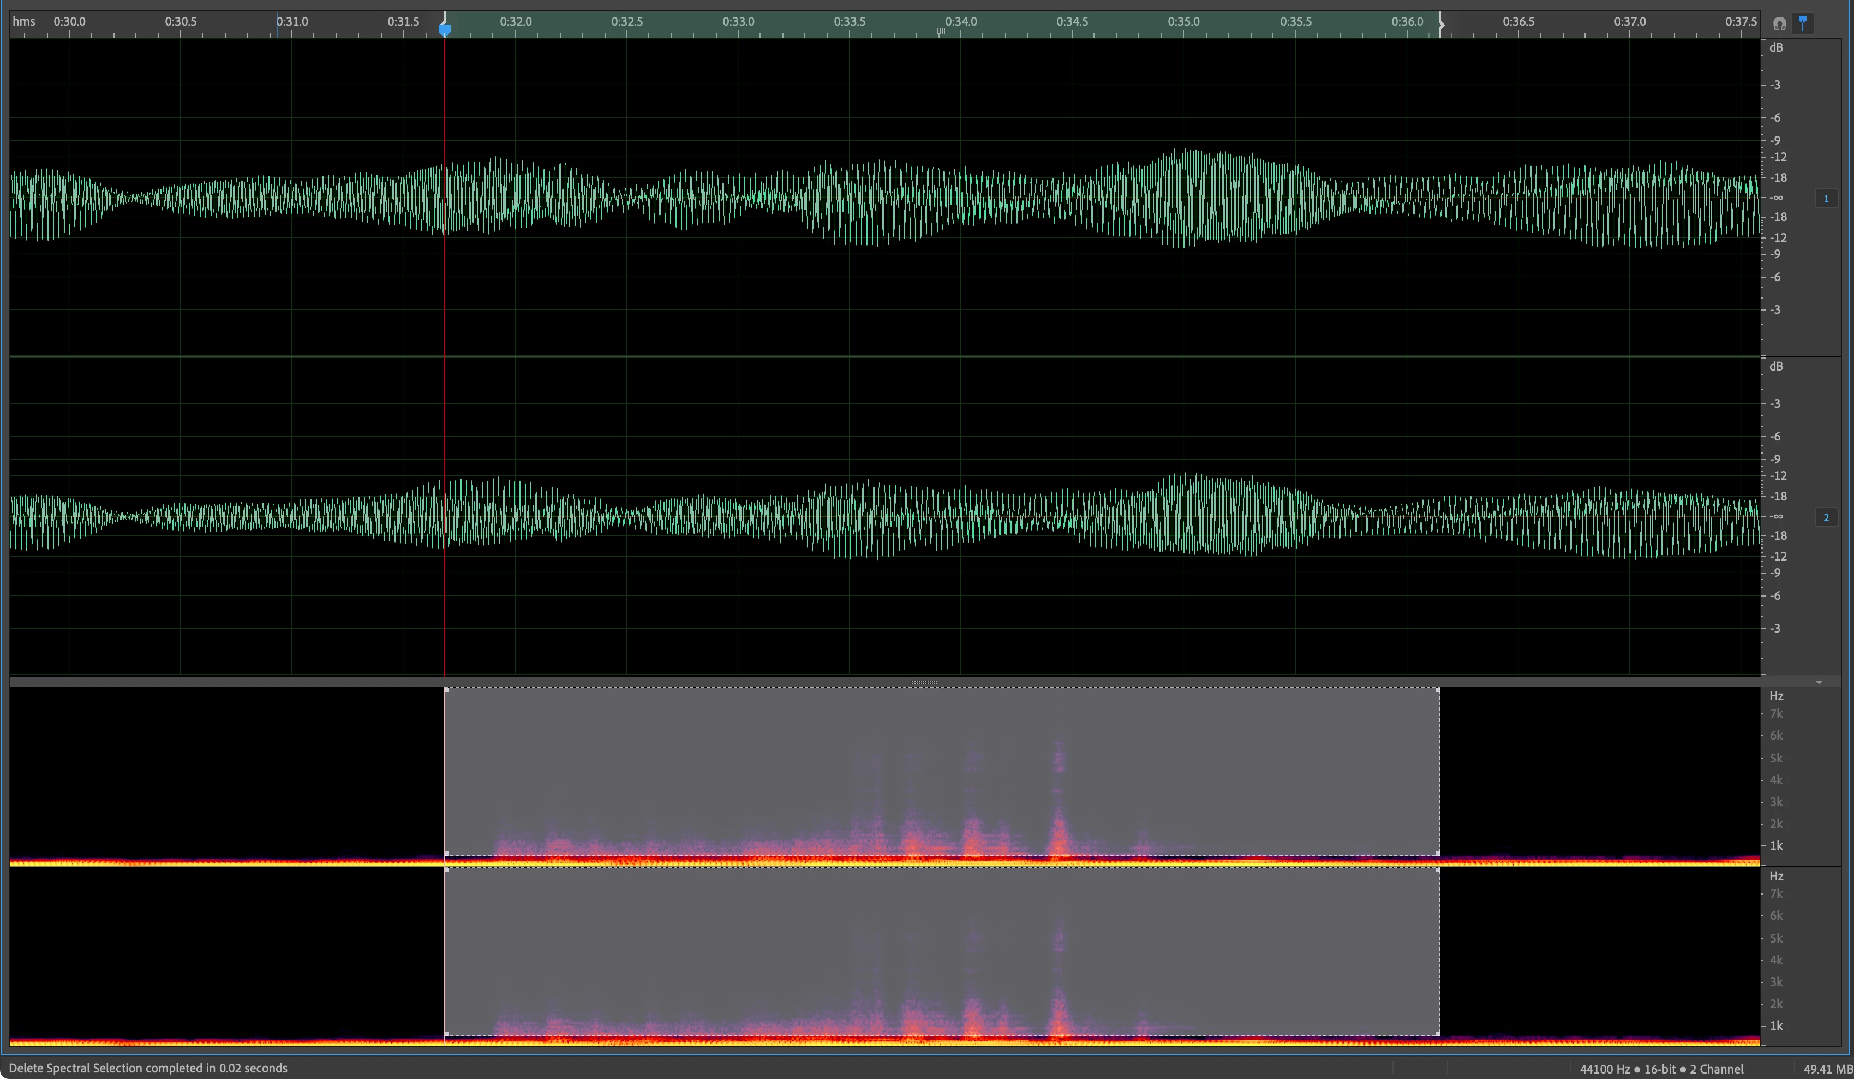The width and height of the screenshot is (1854, 1079).
Task: Click the 49.41 MB status entry
Action: [1827, 1069]
